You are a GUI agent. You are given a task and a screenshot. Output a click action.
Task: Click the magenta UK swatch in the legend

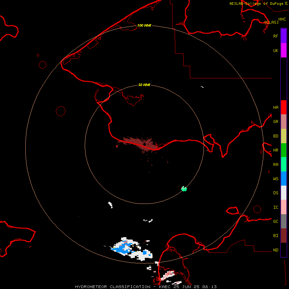pyautogui.click(x=284, y=50)
